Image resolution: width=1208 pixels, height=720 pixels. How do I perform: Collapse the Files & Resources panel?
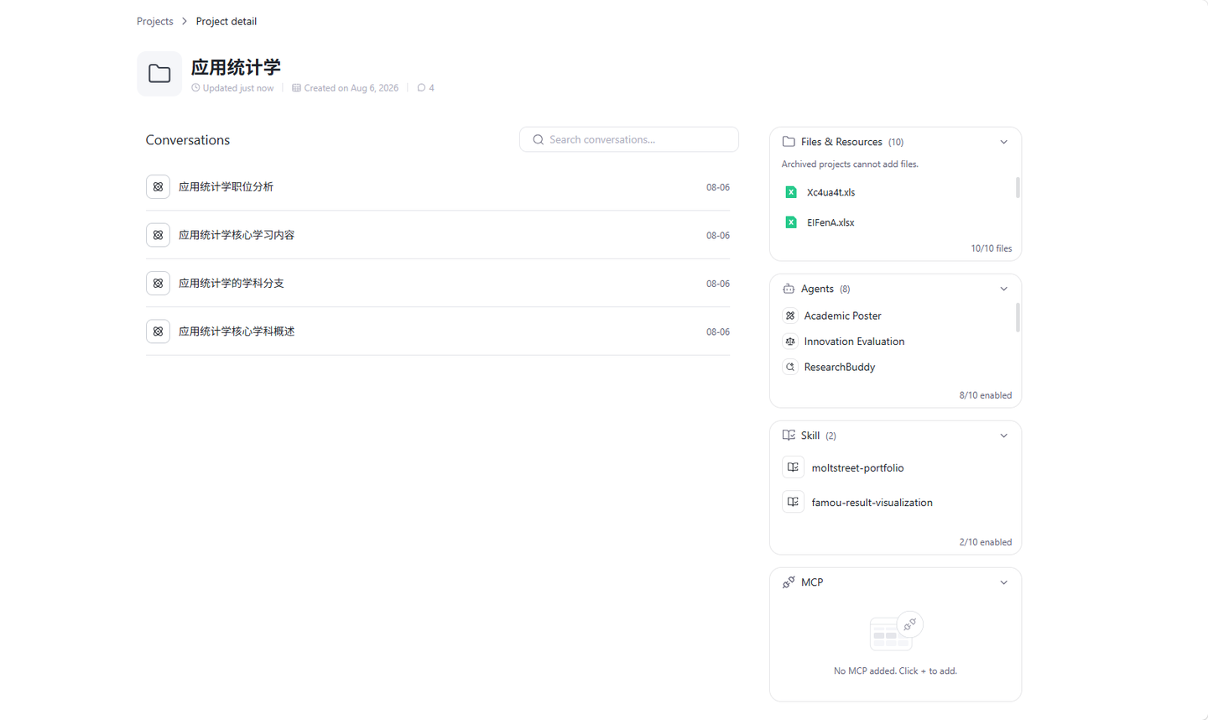[x=1003, y=142]
